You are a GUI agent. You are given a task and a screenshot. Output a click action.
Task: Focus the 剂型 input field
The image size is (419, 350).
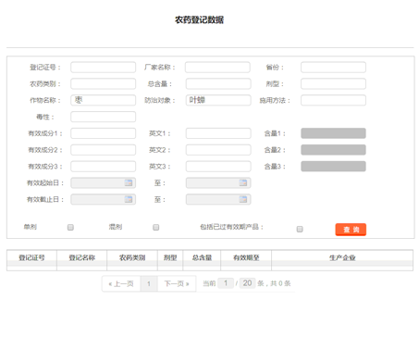333,83
